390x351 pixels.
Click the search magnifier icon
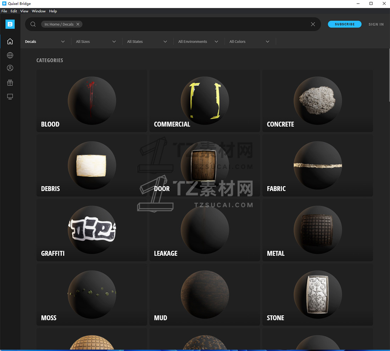tap(33, 24)
